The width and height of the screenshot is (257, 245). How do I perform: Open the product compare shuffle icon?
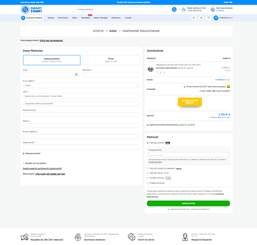201,18
